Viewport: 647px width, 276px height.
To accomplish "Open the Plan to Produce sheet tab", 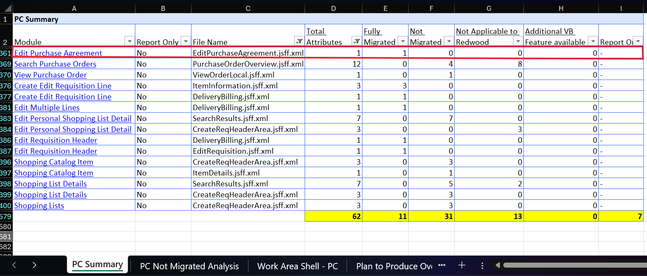I will [x=394, y=266].
